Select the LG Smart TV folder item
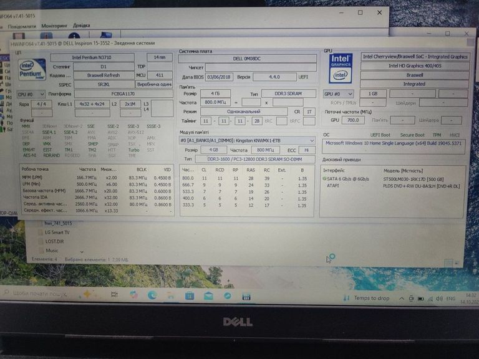This screenshot has width=479, height=359. 57,232
